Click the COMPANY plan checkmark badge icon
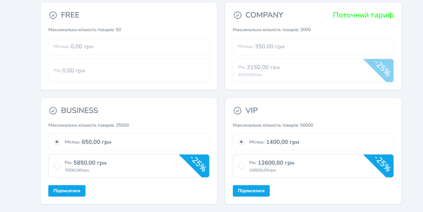The height and width of the screenshot is (212, 423). click(238, 15)
